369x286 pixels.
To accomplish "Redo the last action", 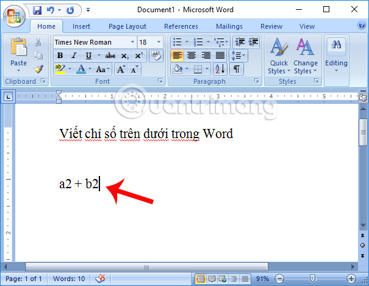I will point(70,10).
